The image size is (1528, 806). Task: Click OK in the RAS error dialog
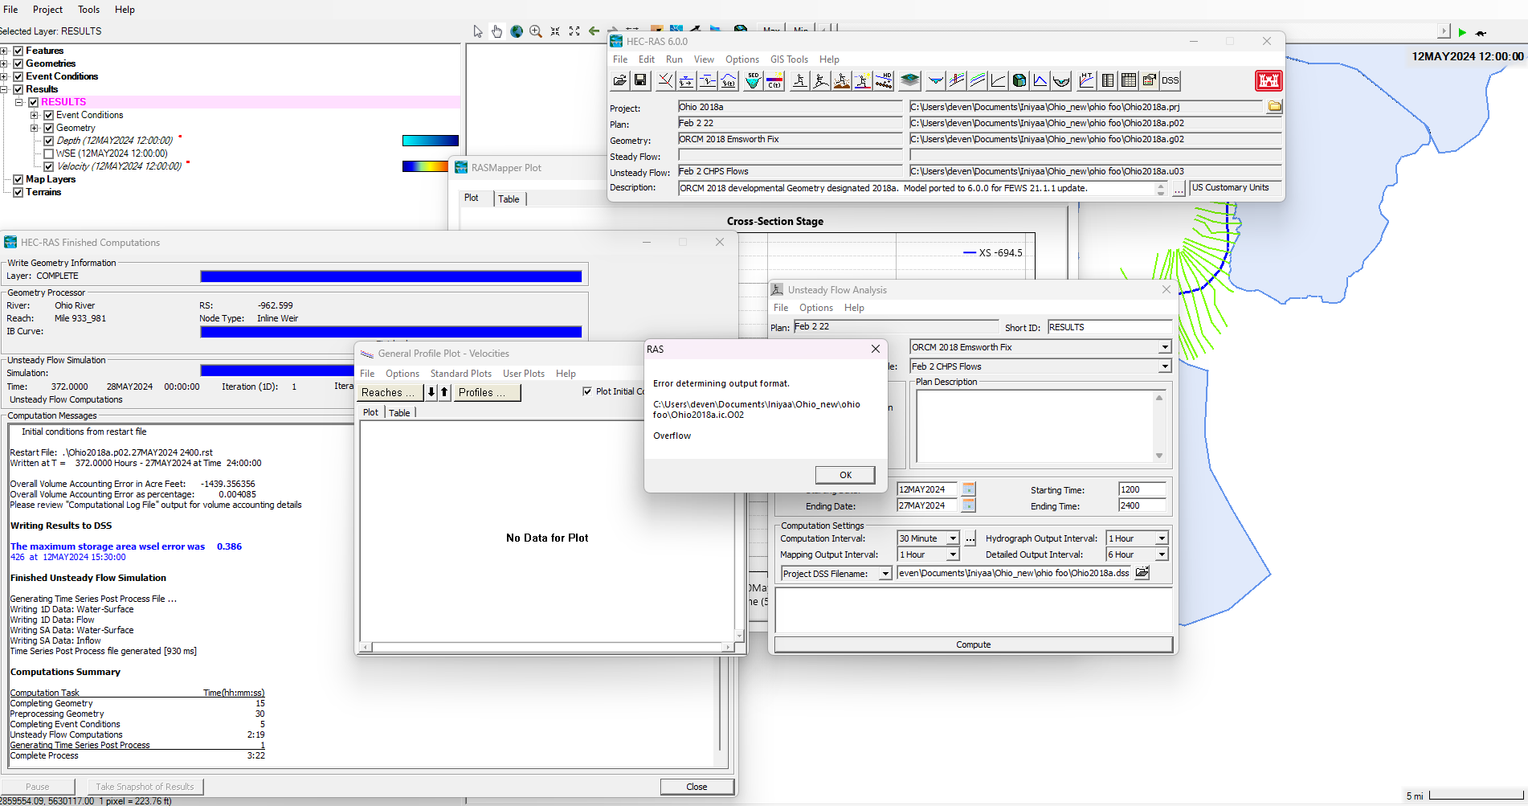pos(845,475)
